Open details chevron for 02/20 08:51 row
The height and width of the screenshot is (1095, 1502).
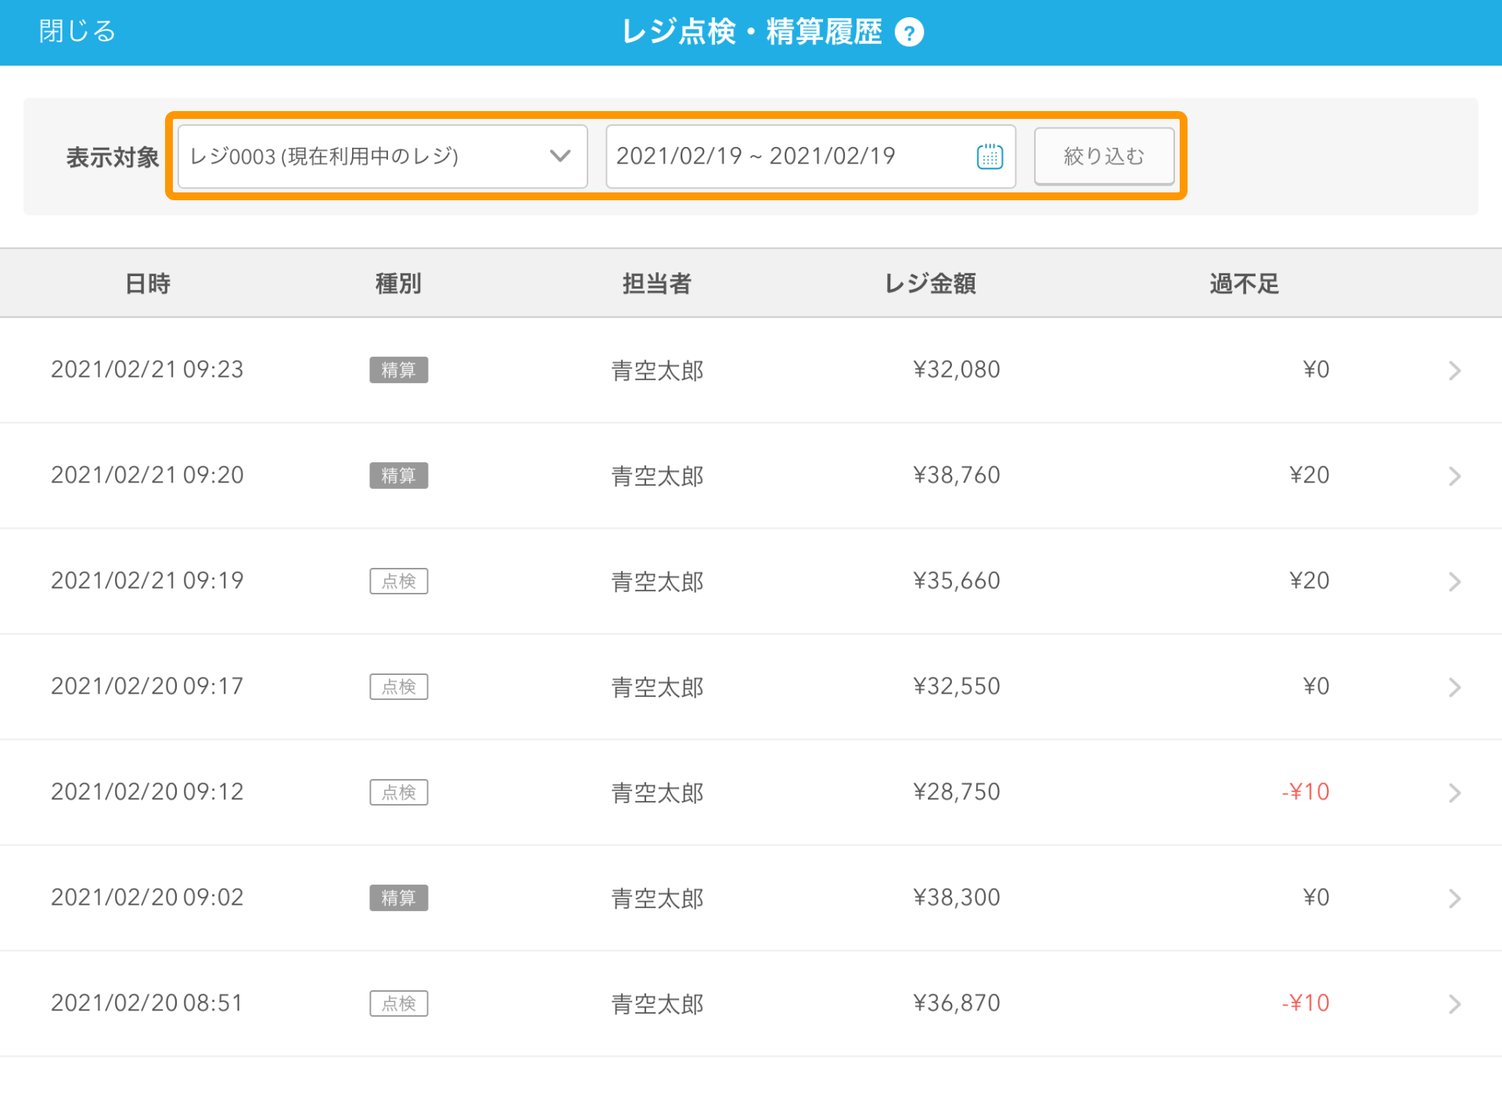pyautogui.click(x=1454, y=1003)
